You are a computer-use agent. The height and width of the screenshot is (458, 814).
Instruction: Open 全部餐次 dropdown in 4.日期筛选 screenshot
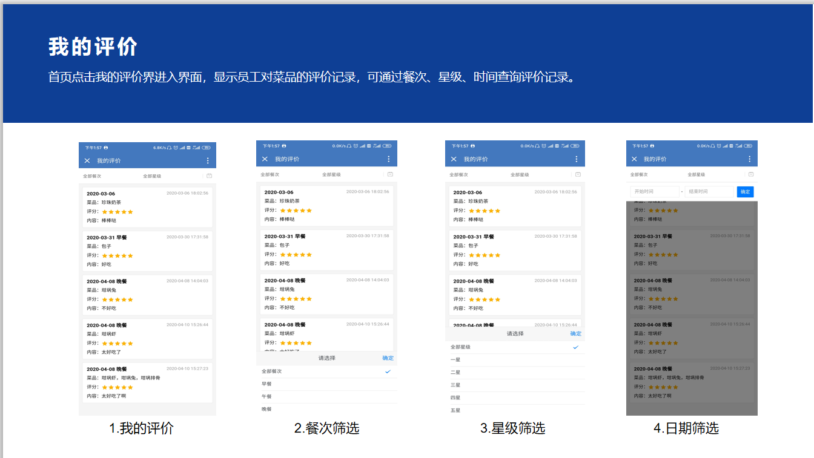640,174
